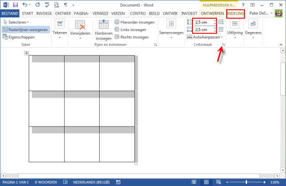This screenshot has width=286, height=186.
Task: Click the horizontal scrollbar right arrow
Action: pyautogui.click(x=277, y=176)
